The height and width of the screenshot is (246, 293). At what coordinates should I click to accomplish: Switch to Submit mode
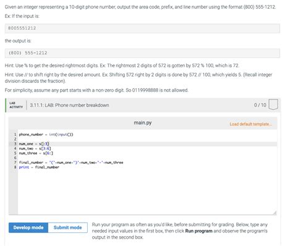[x=67, y=227]
